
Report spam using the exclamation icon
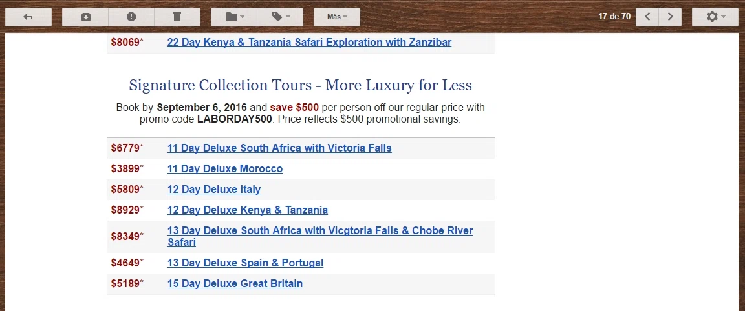(131, 17)
